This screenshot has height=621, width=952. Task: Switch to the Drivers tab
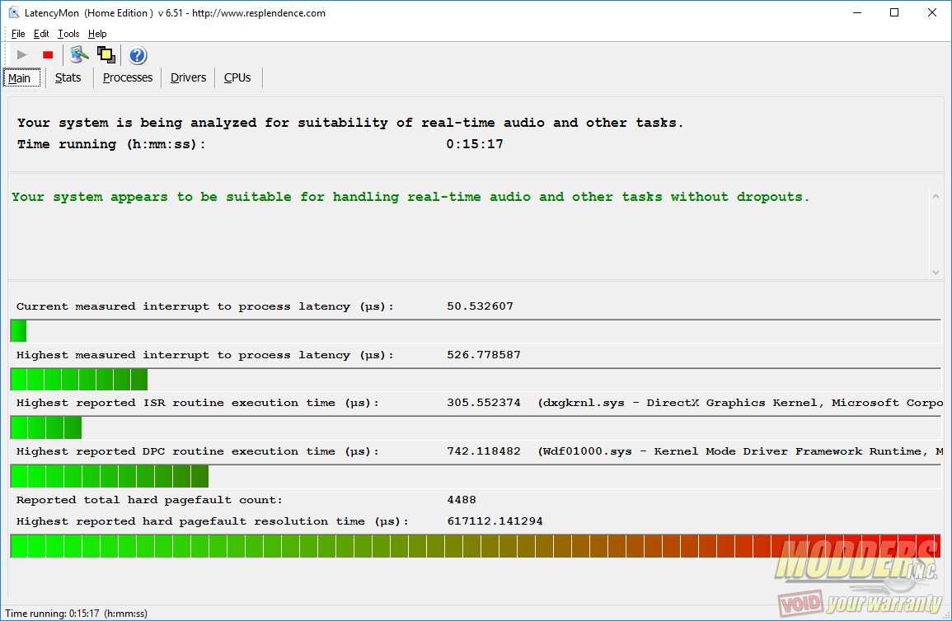(x=188, y=77)
